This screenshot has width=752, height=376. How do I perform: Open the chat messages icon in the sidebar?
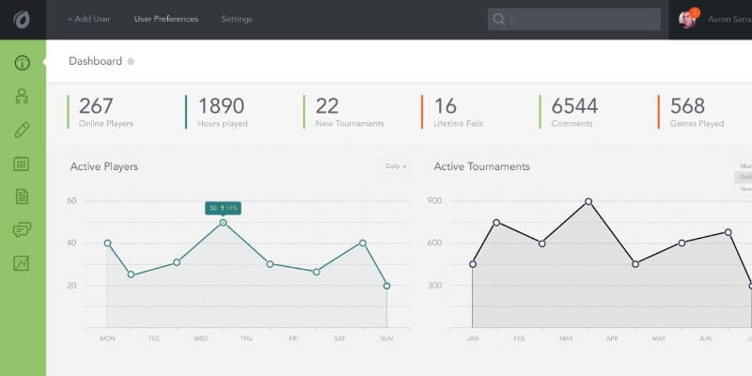23,230
